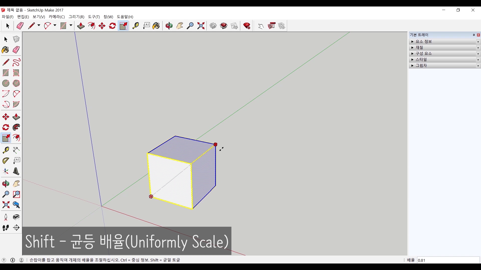The image size is (481, 270).
Task: Open the rectangle shape dropdown arrow
Action: tap(71, 25)
